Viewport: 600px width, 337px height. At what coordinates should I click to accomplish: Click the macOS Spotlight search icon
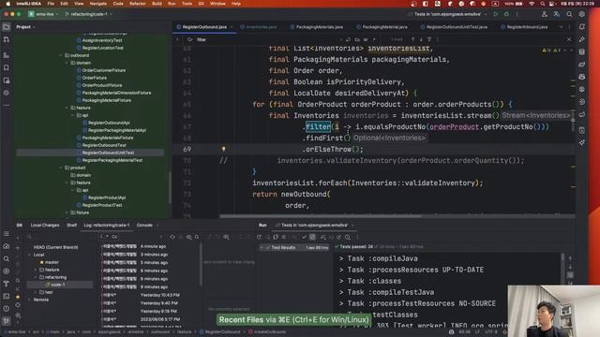(542, 4)
